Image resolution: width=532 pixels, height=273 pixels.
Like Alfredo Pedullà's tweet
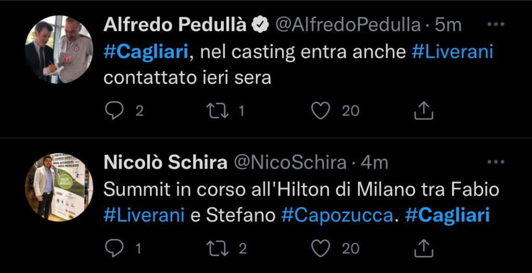coord(321,110)
